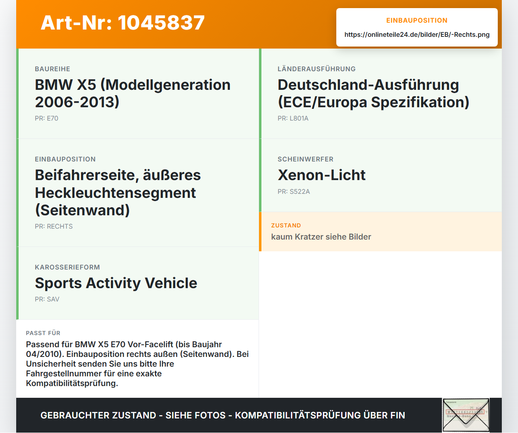Click the grey EINBAUPOSITION label above Beifahrerseite
This screenshot has width=518, height=433.
(65, 159)
